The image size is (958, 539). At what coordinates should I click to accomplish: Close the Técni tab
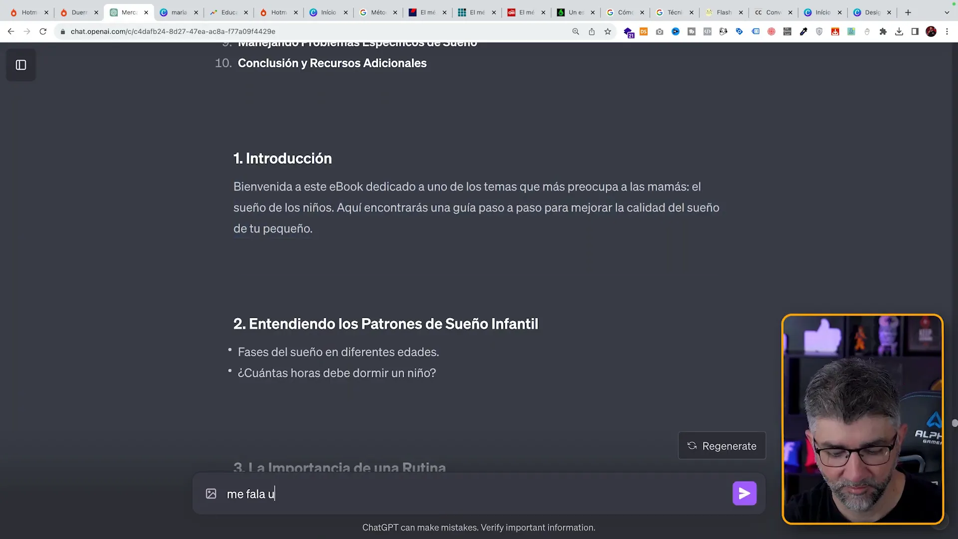(x=692, y=12)
